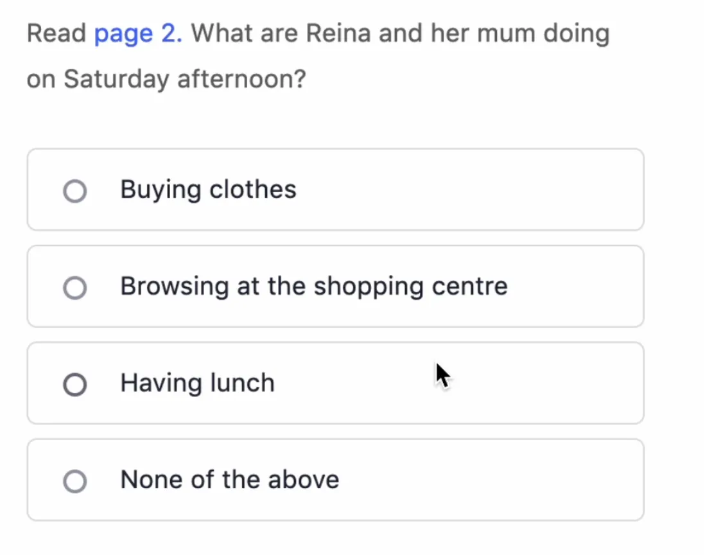Click the Having lunch label text
Viewport: 705px width, 555px height.
point(197,383)
